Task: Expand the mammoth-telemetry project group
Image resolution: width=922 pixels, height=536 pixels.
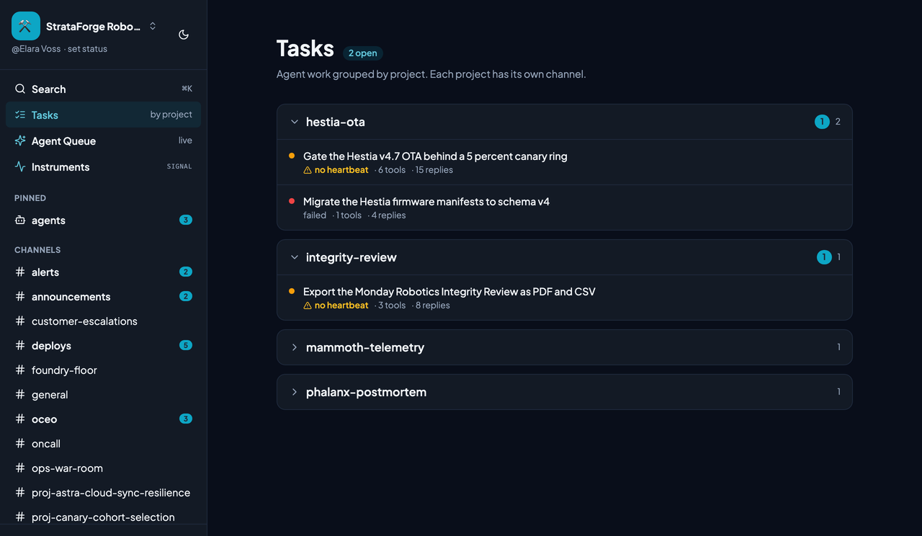Action: tap(294, 347)
